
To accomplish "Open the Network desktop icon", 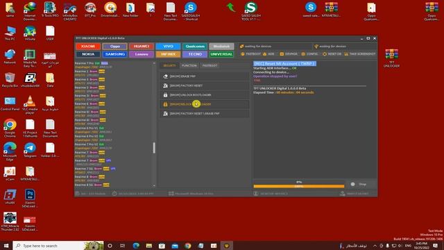I will click(x=10, y=57).
